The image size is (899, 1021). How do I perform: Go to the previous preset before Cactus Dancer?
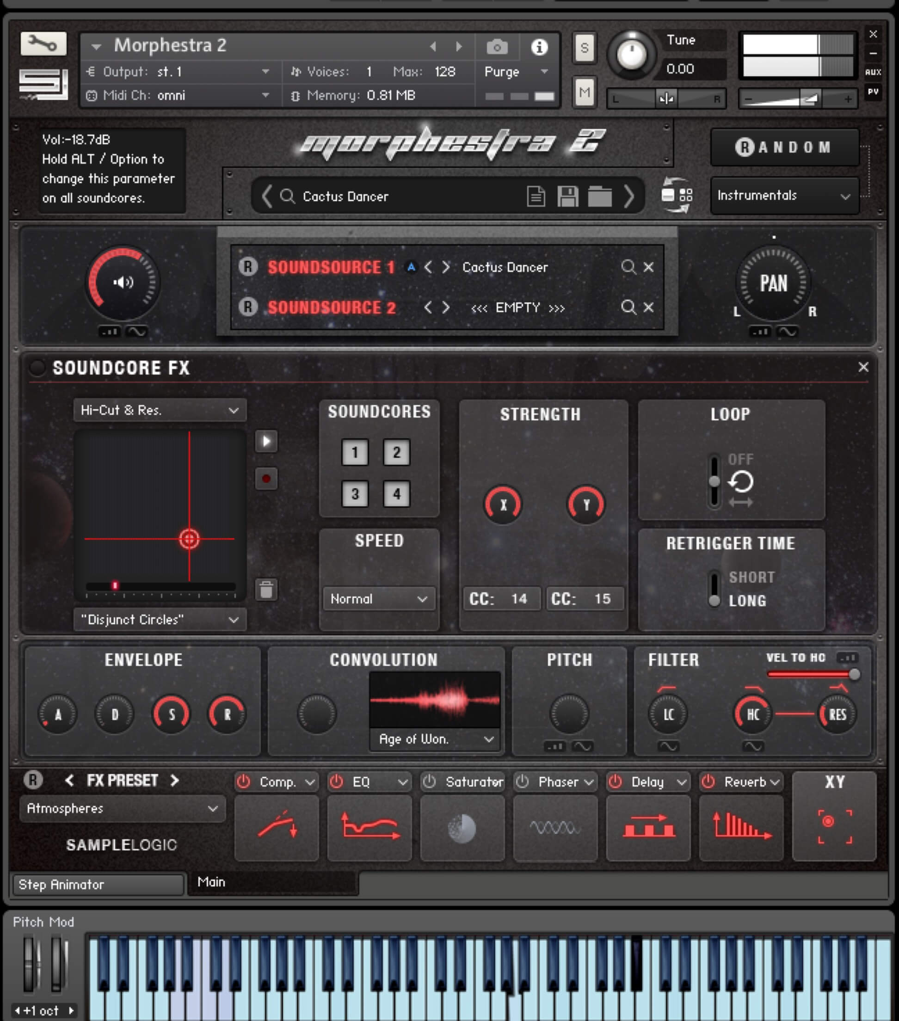pyautogui.click(x=267, y=196)
